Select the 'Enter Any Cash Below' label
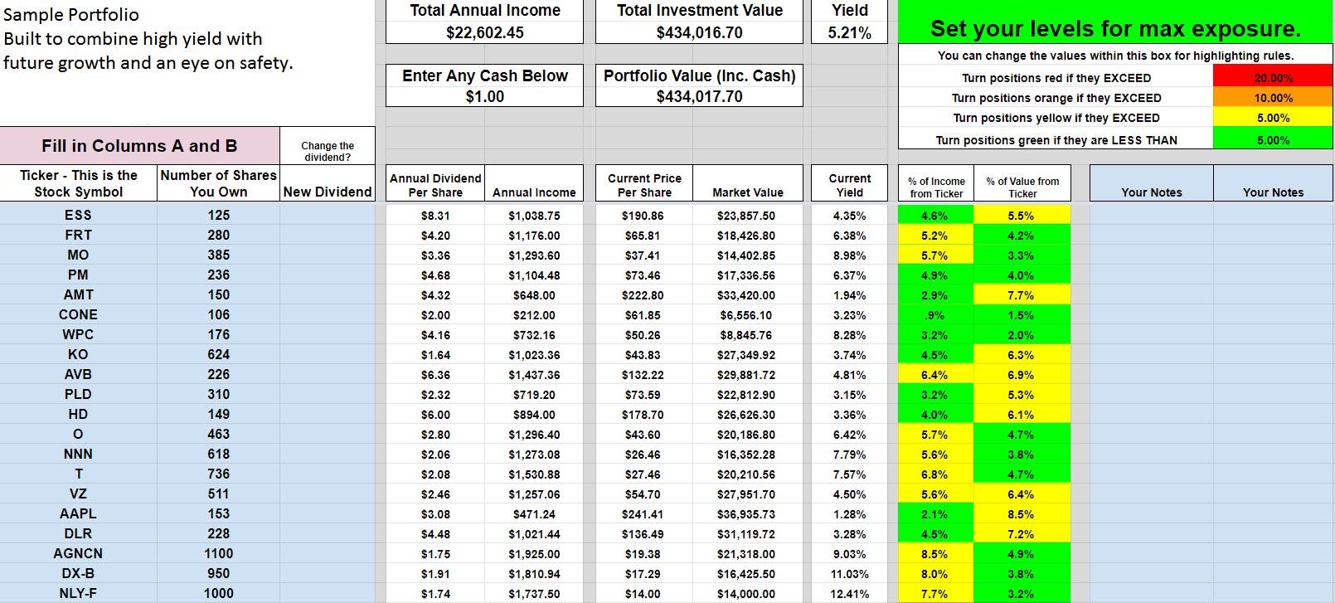Viewport: 1335px width, 603px height. [485, 75]
